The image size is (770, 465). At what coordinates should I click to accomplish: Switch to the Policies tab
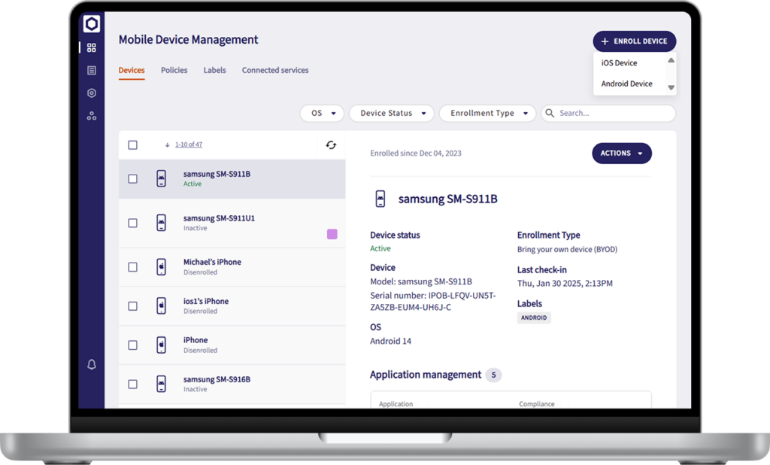tap(174, 70)
